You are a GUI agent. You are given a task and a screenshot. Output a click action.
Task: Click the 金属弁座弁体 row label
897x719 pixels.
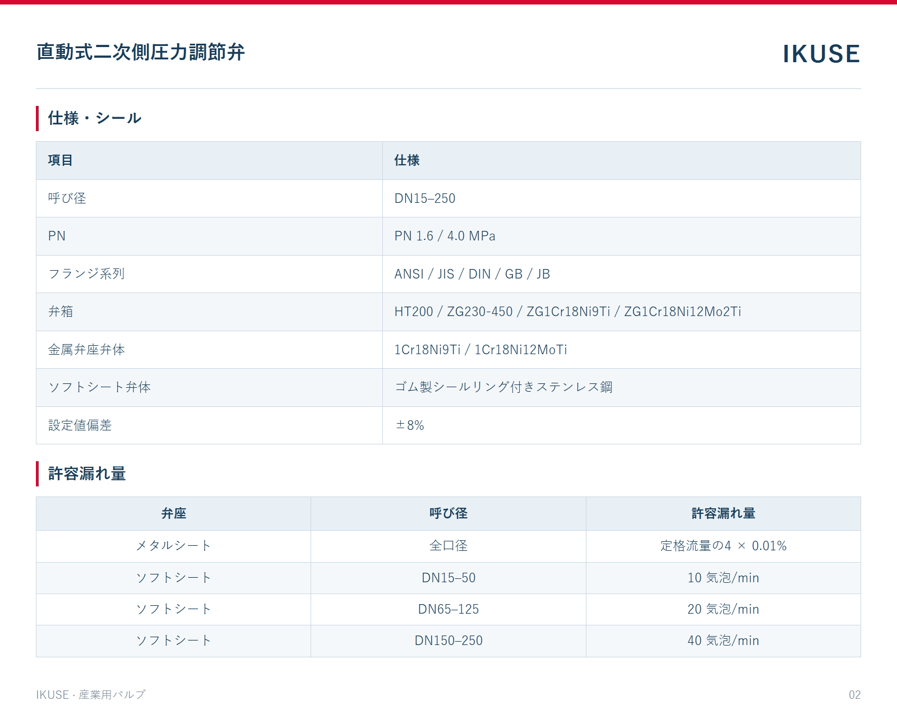click(86, 350)
